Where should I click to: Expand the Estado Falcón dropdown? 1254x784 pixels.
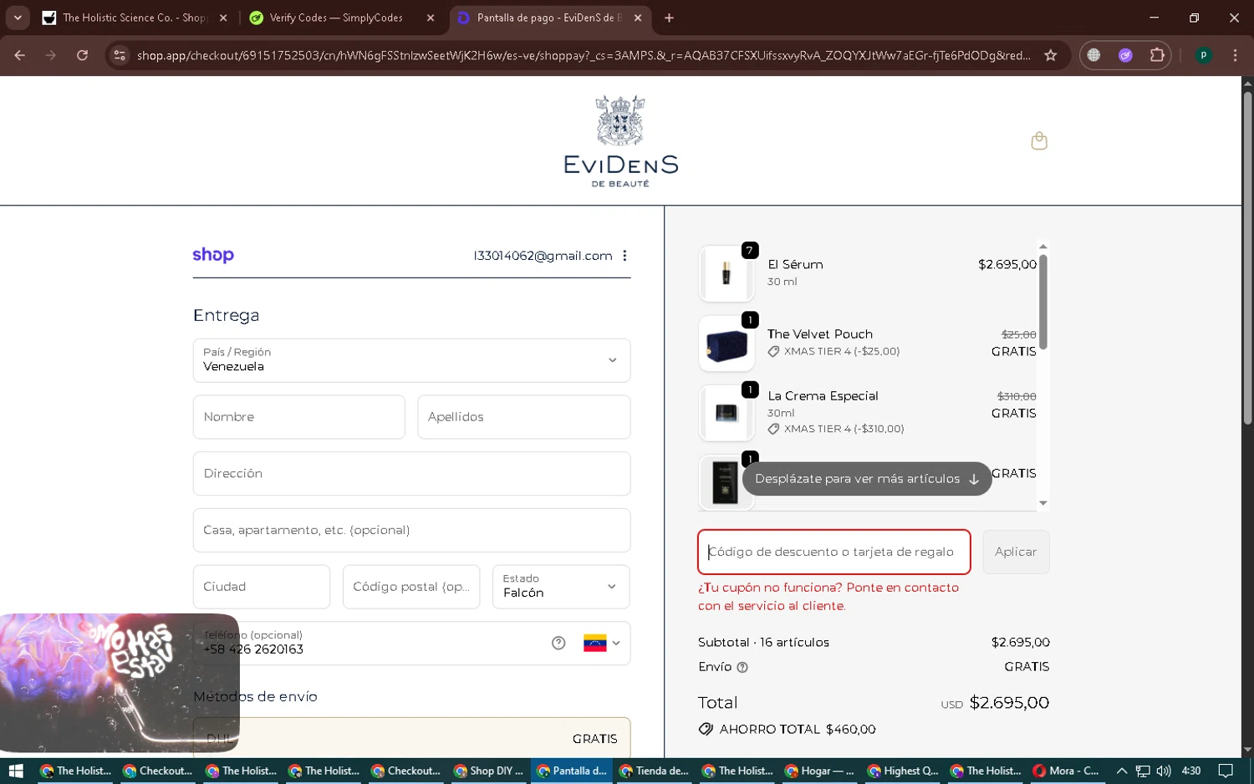pyautogui.click(x=561, y=587)
